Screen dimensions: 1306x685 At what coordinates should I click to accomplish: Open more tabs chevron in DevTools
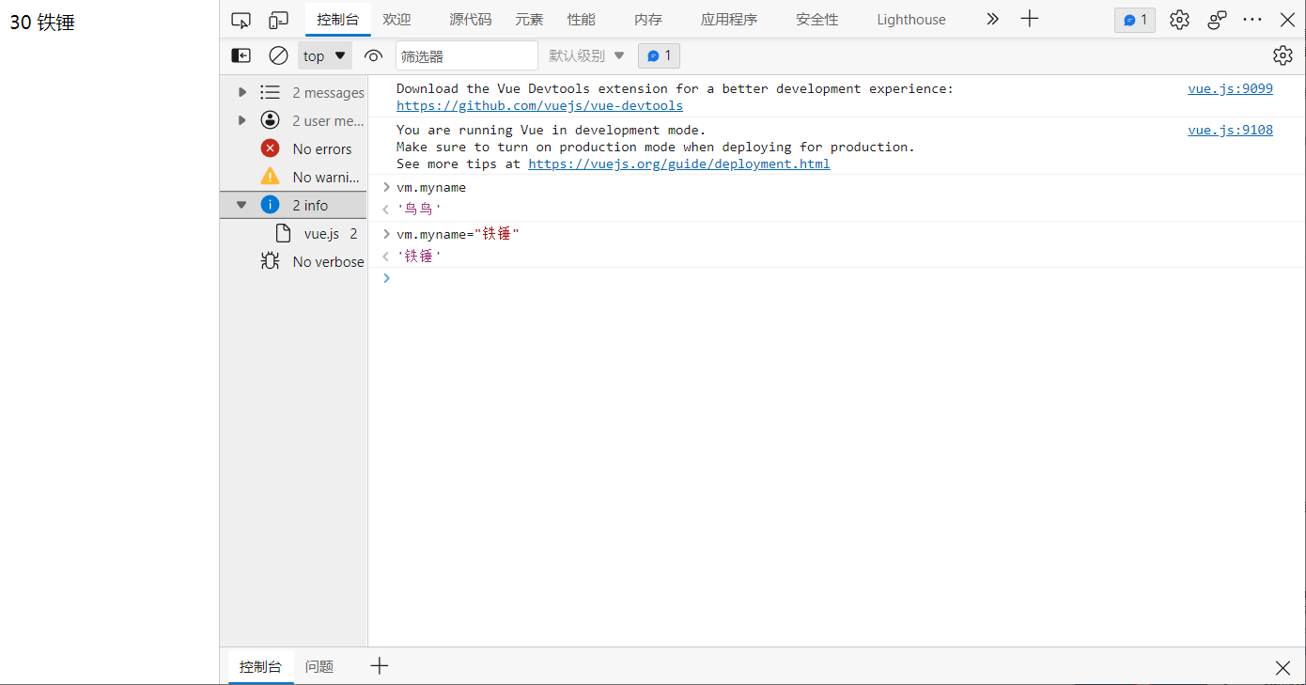[993, 19]
